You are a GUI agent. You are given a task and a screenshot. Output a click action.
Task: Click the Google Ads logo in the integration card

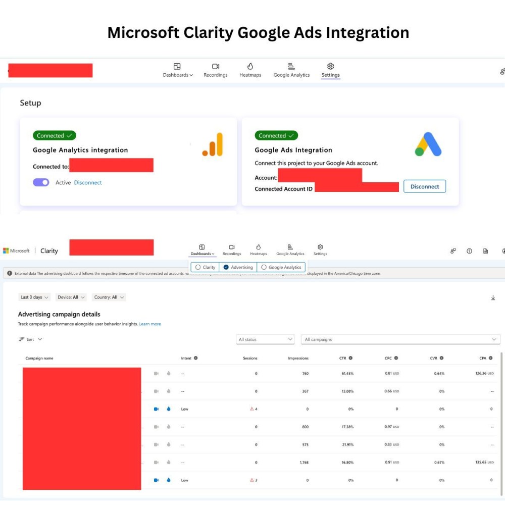(428, 144)
